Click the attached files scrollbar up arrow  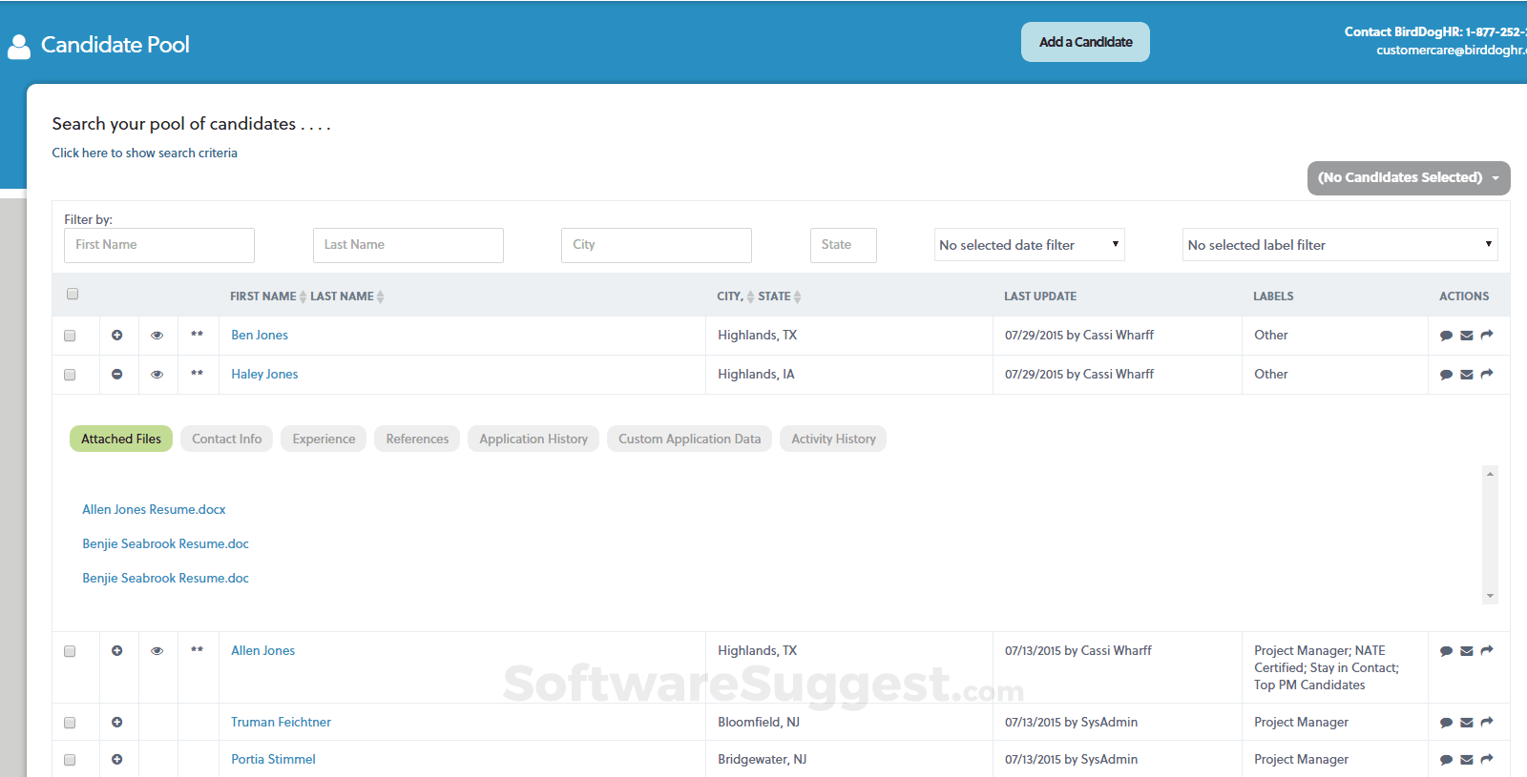1490,473
